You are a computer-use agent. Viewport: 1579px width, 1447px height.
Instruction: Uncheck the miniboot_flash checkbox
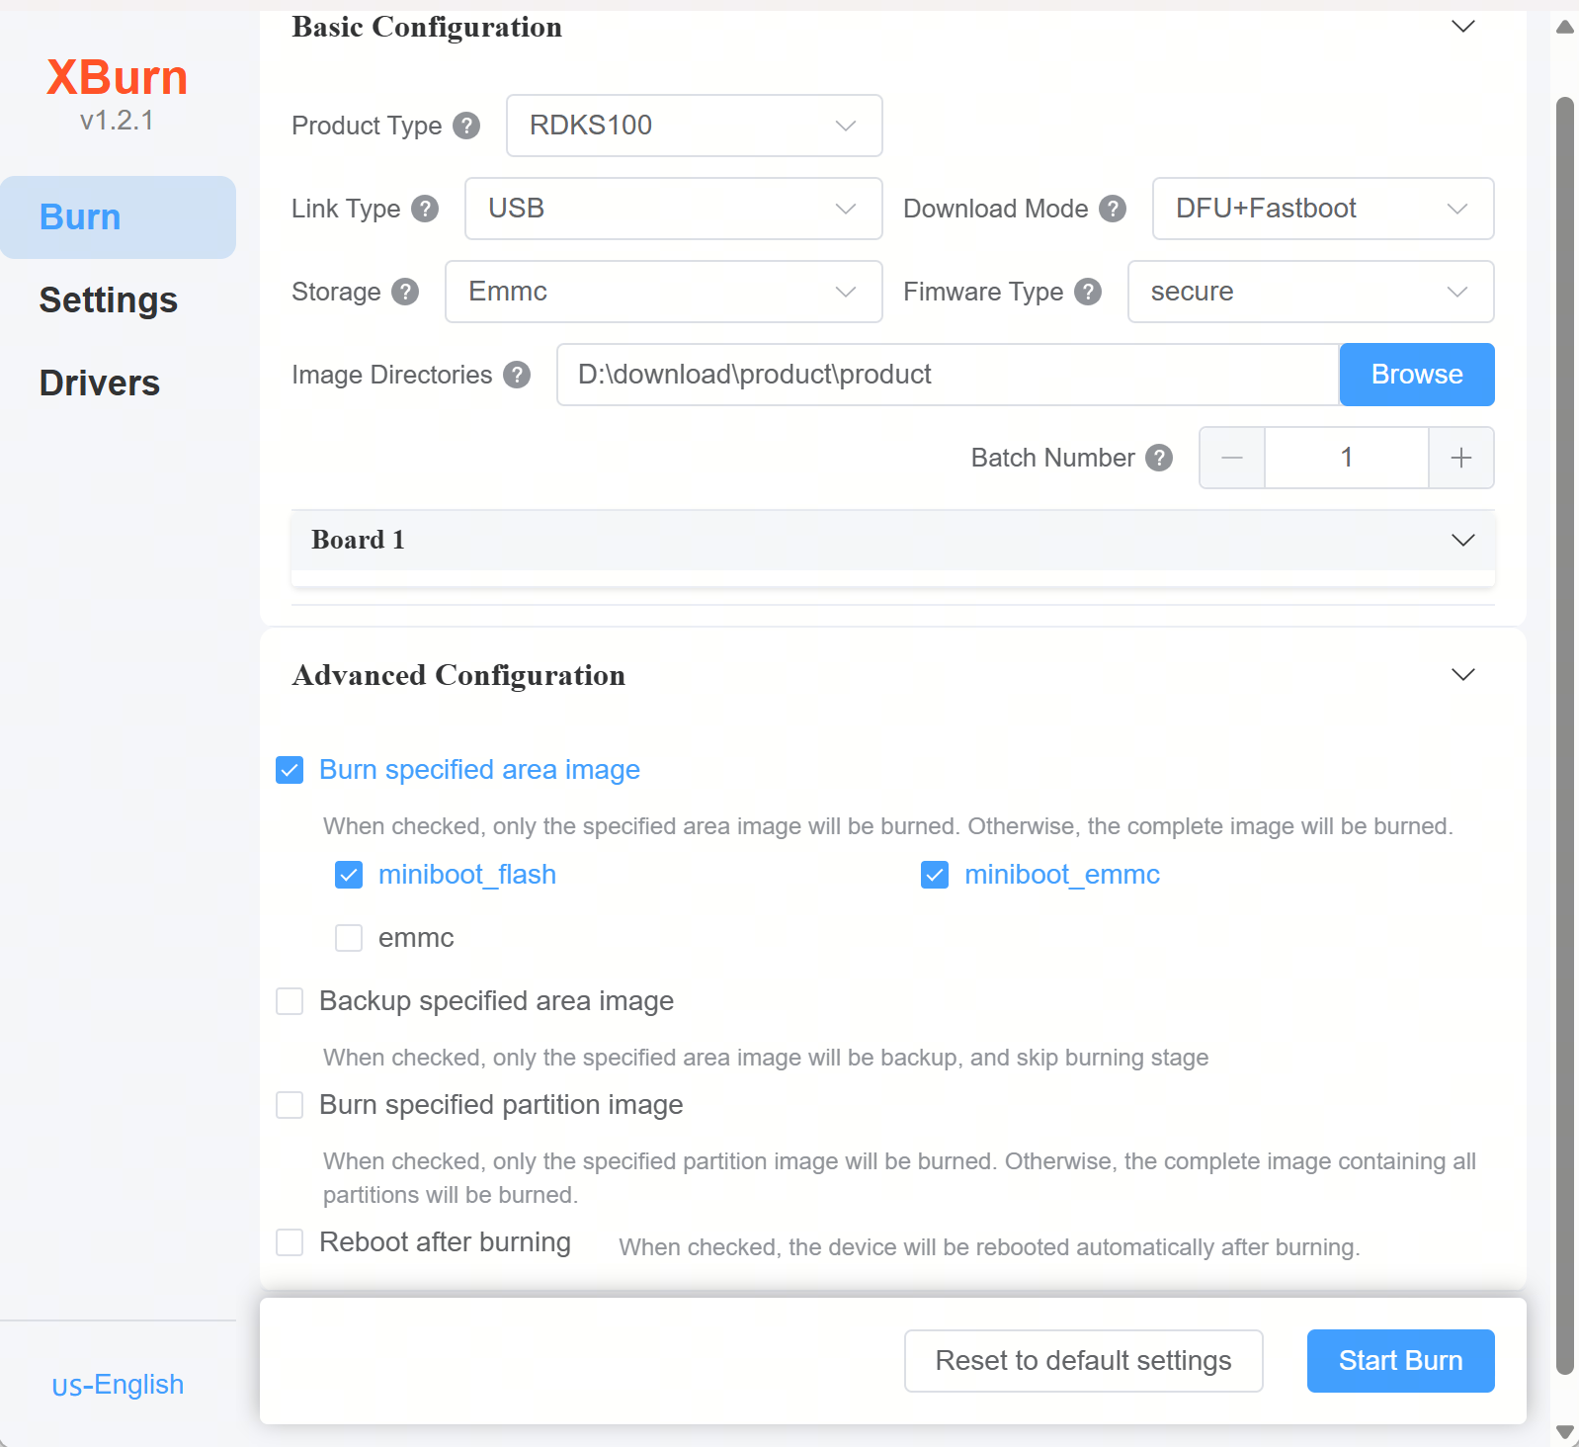point(349,875)
